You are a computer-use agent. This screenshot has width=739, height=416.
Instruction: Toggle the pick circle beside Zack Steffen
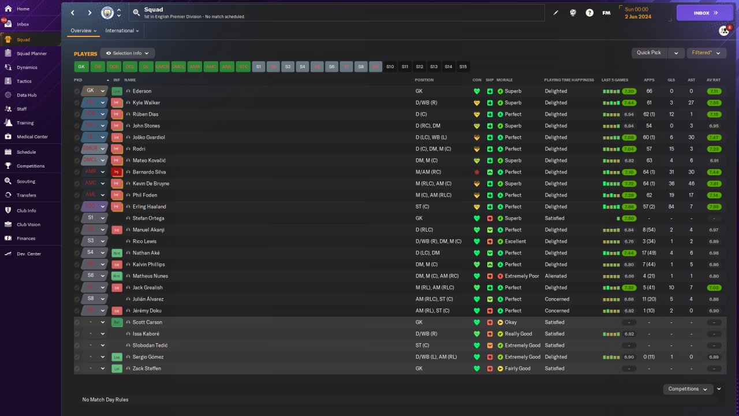(x=77, y=369)
